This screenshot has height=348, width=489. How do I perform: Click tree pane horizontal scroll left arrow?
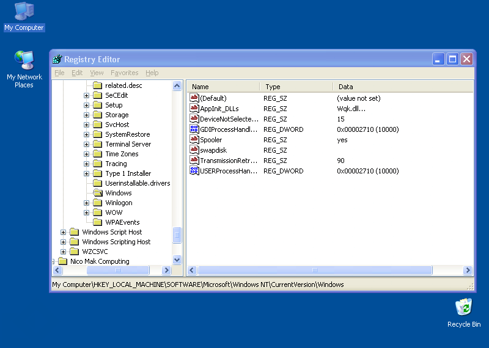coord(57,270)
